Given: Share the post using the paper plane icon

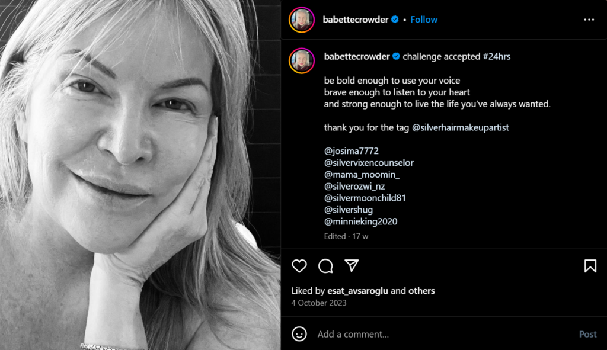Looking at the screenshot, I should tap(352, 266).
